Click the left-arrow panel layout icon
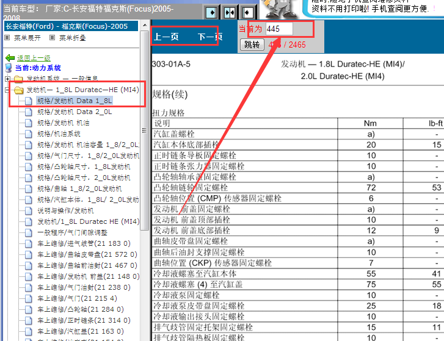This screenshot has width=444, height=341. [247, 12]
